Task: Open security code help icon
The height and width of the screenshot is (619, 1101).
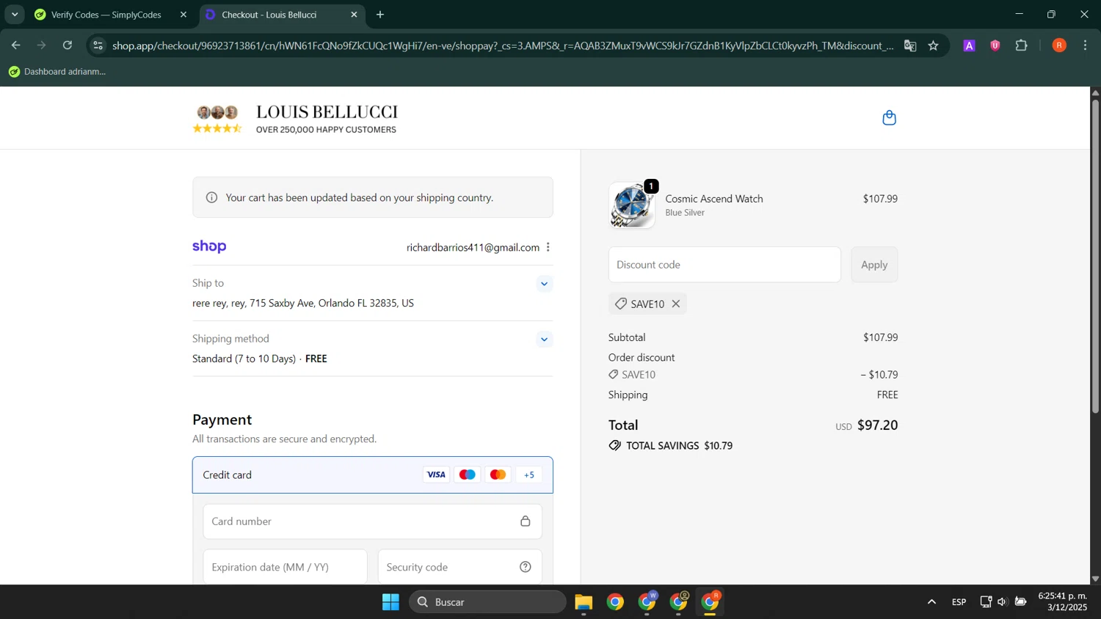Action: click(526, 567)
